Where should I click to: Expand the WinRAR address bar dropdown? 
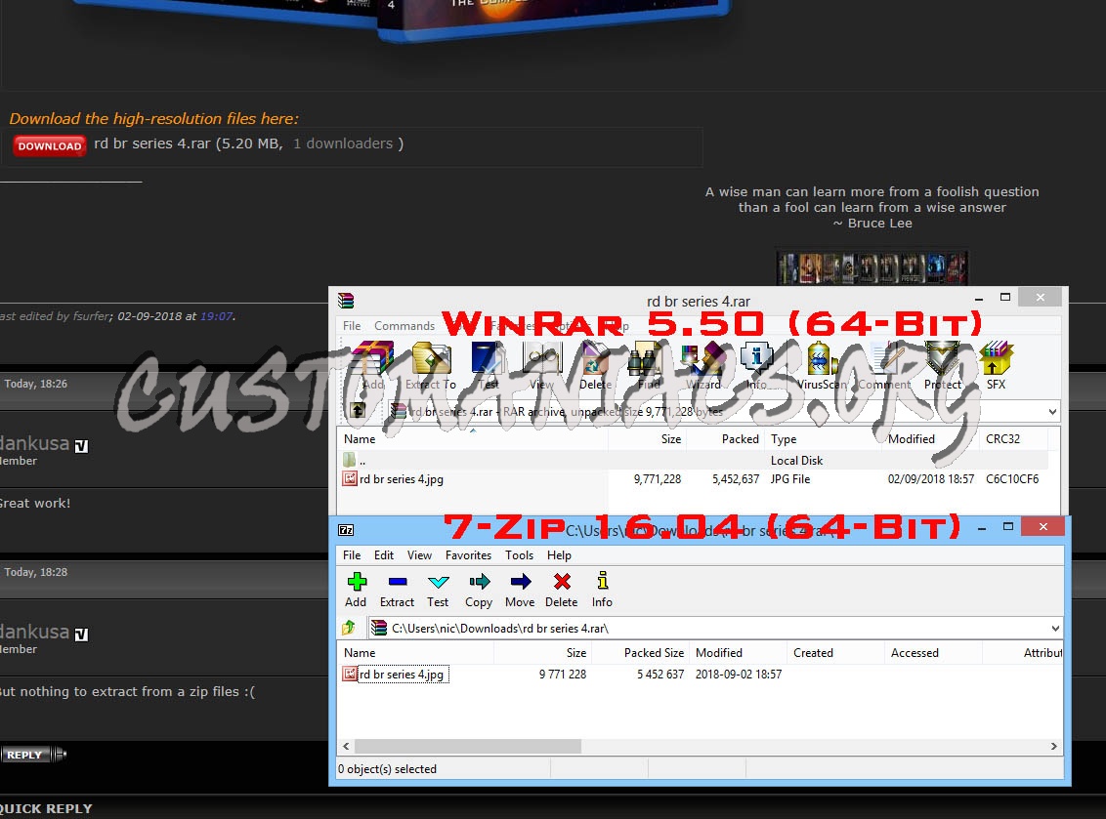(1052, 412)
